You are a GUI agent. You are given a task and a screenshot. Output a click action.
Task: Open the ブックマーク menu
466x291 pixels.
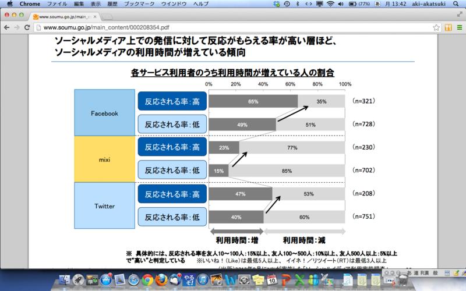click(139, 4)
